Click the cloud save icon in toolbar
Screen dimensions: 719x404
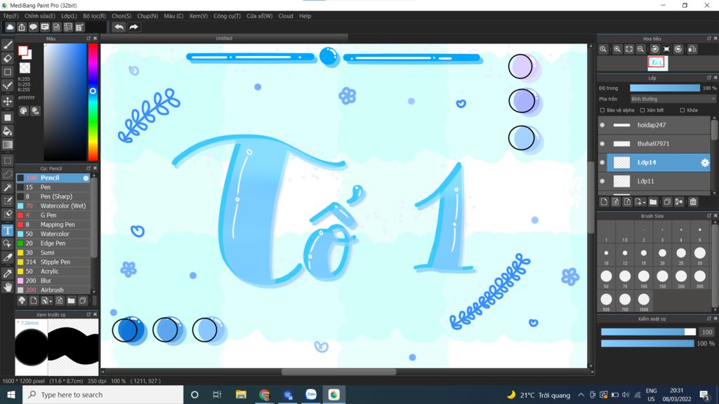(x=10, y=27)
